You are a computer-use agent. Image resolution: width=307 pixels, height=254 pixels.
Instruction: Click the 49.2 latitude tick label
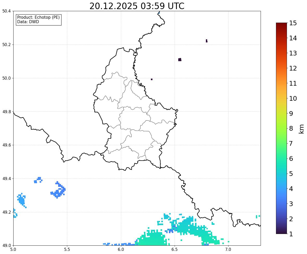7,212
